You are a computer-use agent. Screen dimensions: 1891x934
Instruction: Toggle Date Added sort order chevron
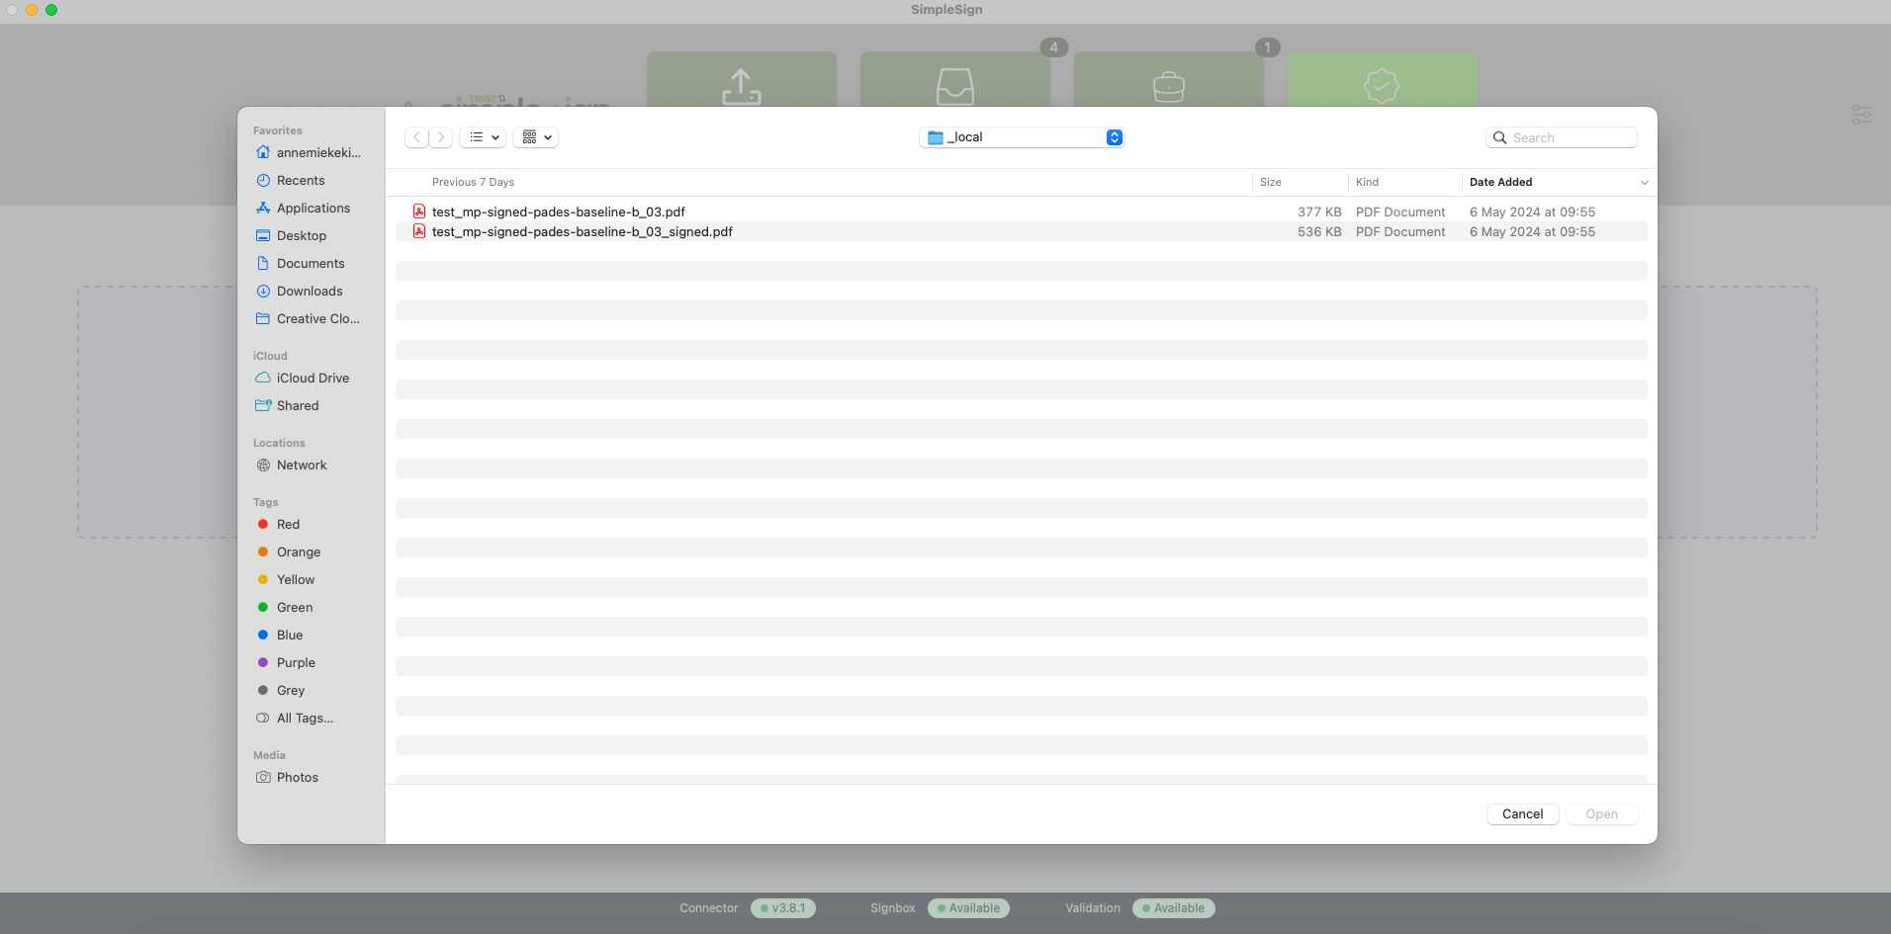[1644, 183]
